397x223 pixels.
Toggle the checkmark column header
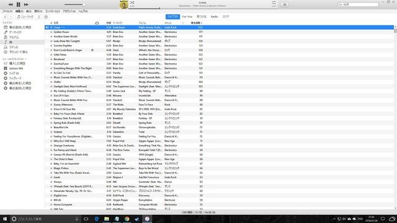pos(51,23)
